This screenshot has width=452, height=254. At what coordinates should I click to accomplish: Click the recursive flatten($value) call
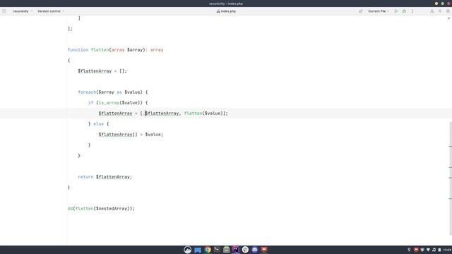click(204, 114)
